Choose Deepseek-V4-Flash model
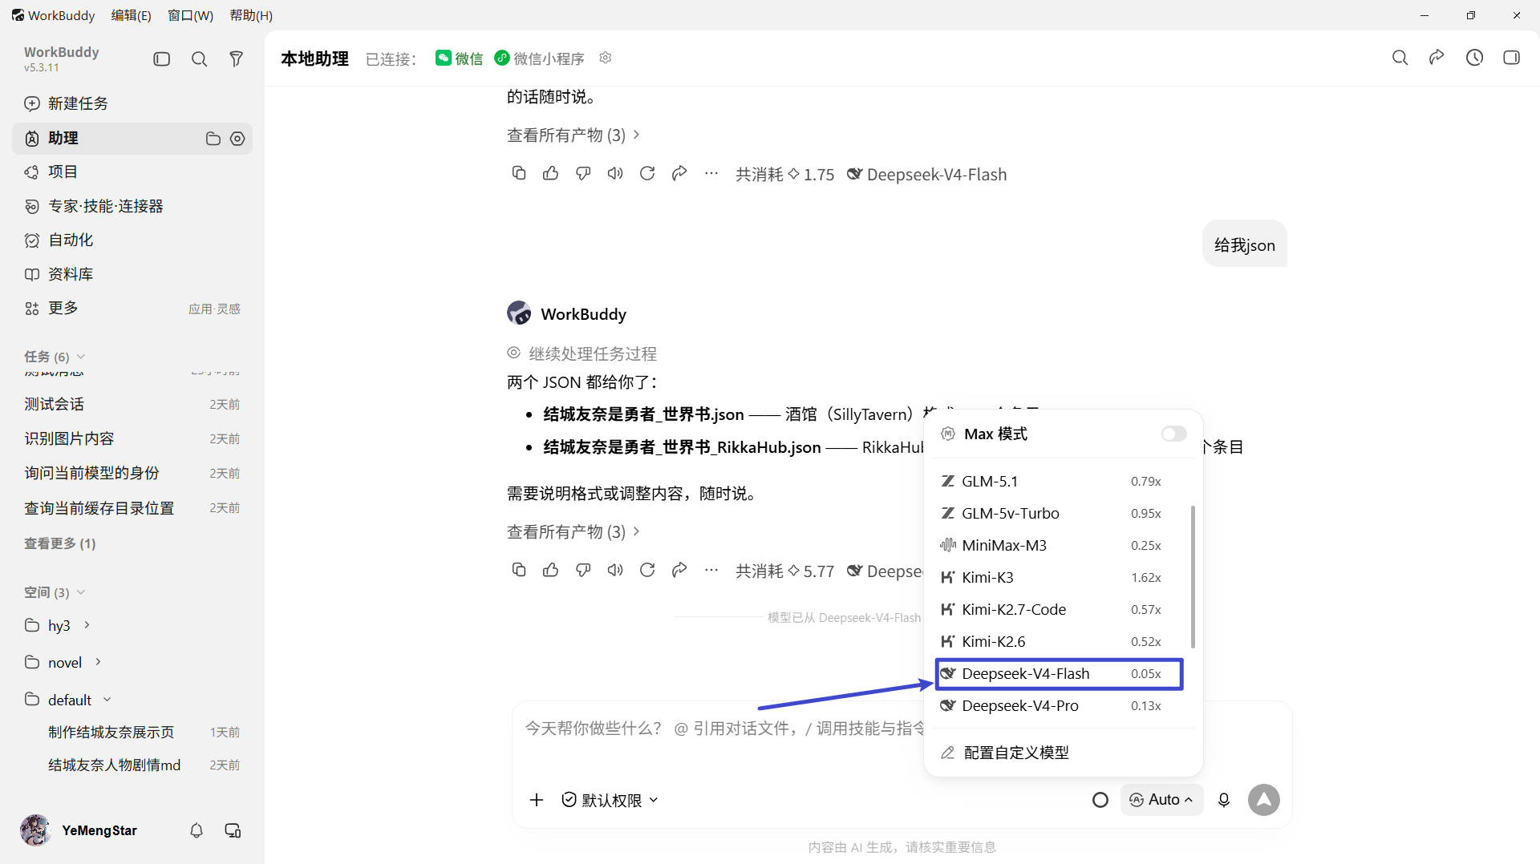 [x=1059, y=673]
